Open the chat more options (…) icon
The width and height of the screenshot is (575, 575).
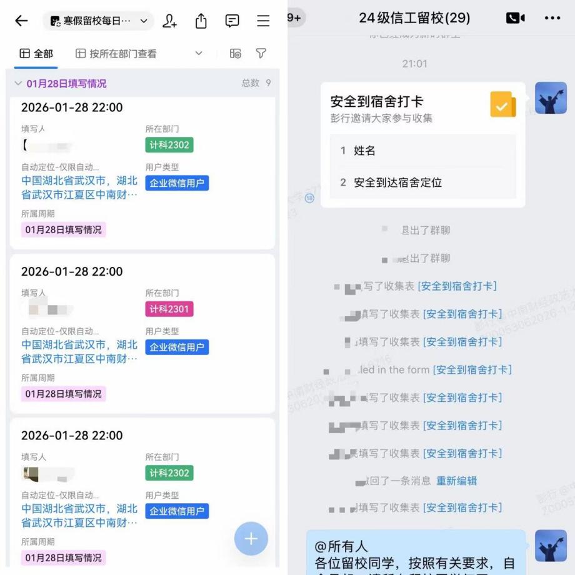coord(552,18)
